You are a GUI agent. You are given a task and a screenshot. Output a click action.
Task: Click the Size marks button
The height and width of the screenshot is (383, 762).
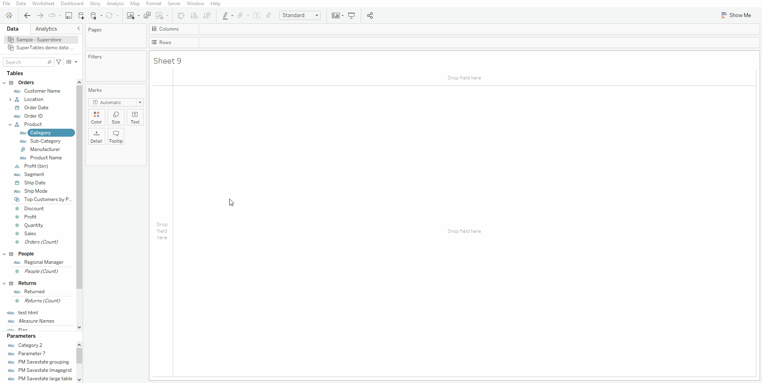tap(116, 118)
